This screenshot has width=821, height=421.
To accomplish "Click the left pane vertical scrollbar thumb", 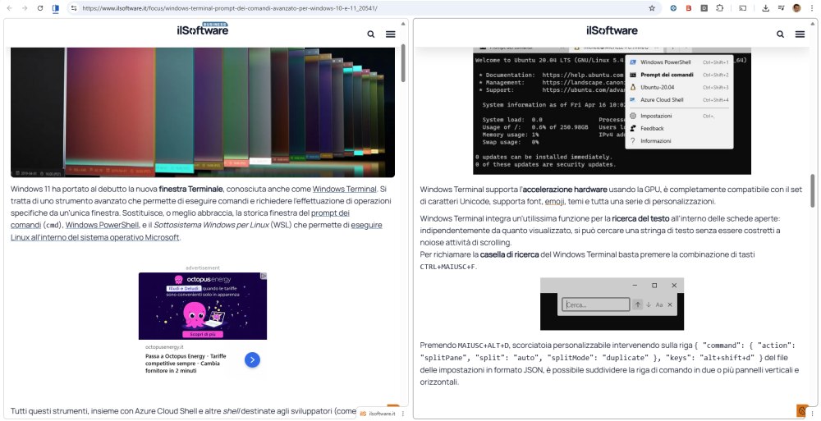I will tap(403, 63).
